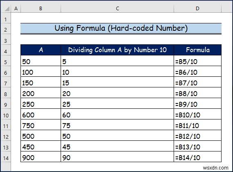Click formula cell '=B6/10'
The image size is (233, 172).
tap(198, 71)
